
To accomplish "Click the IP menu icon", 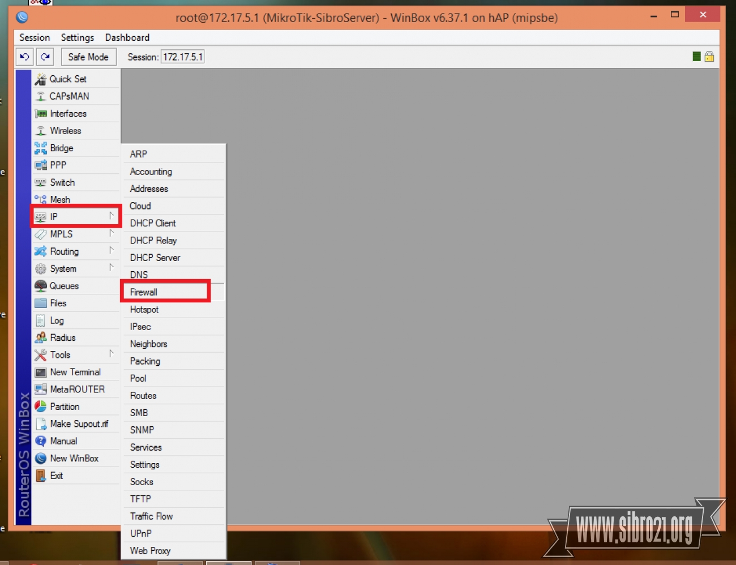I will pyautogui.click(x=40, y=217).
